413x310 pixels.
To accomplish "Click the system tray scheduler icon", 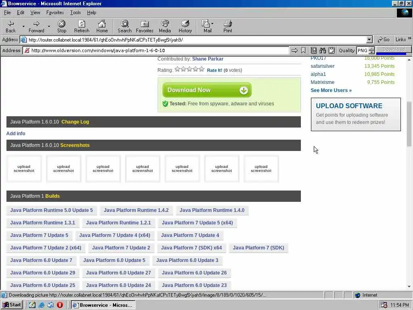I will [x=384, y=305].
